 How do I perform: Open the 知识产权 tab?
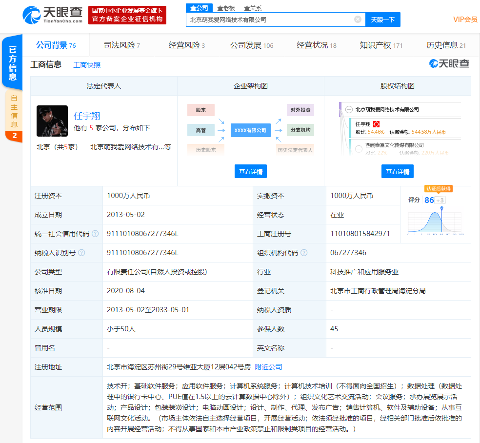point(381,45)
